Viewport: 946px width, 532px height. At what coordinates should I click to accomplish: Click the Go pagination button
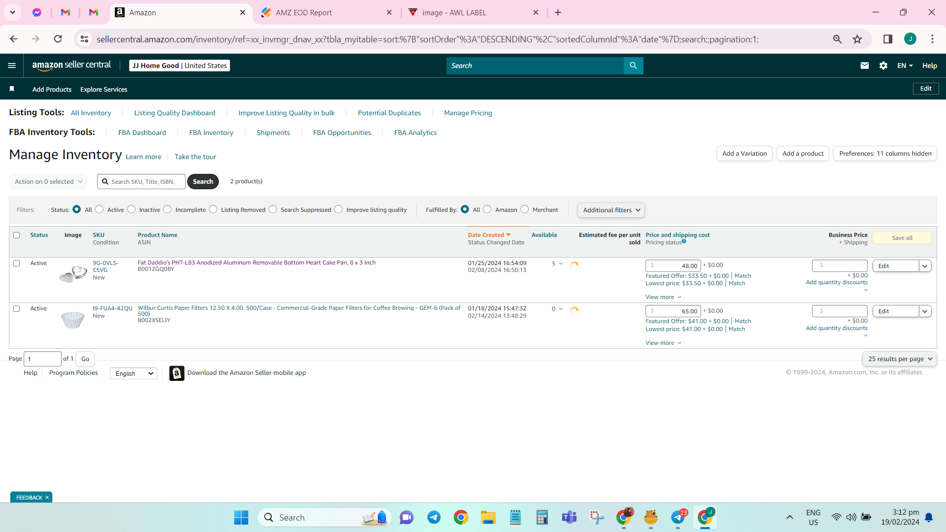click(85, 359)
